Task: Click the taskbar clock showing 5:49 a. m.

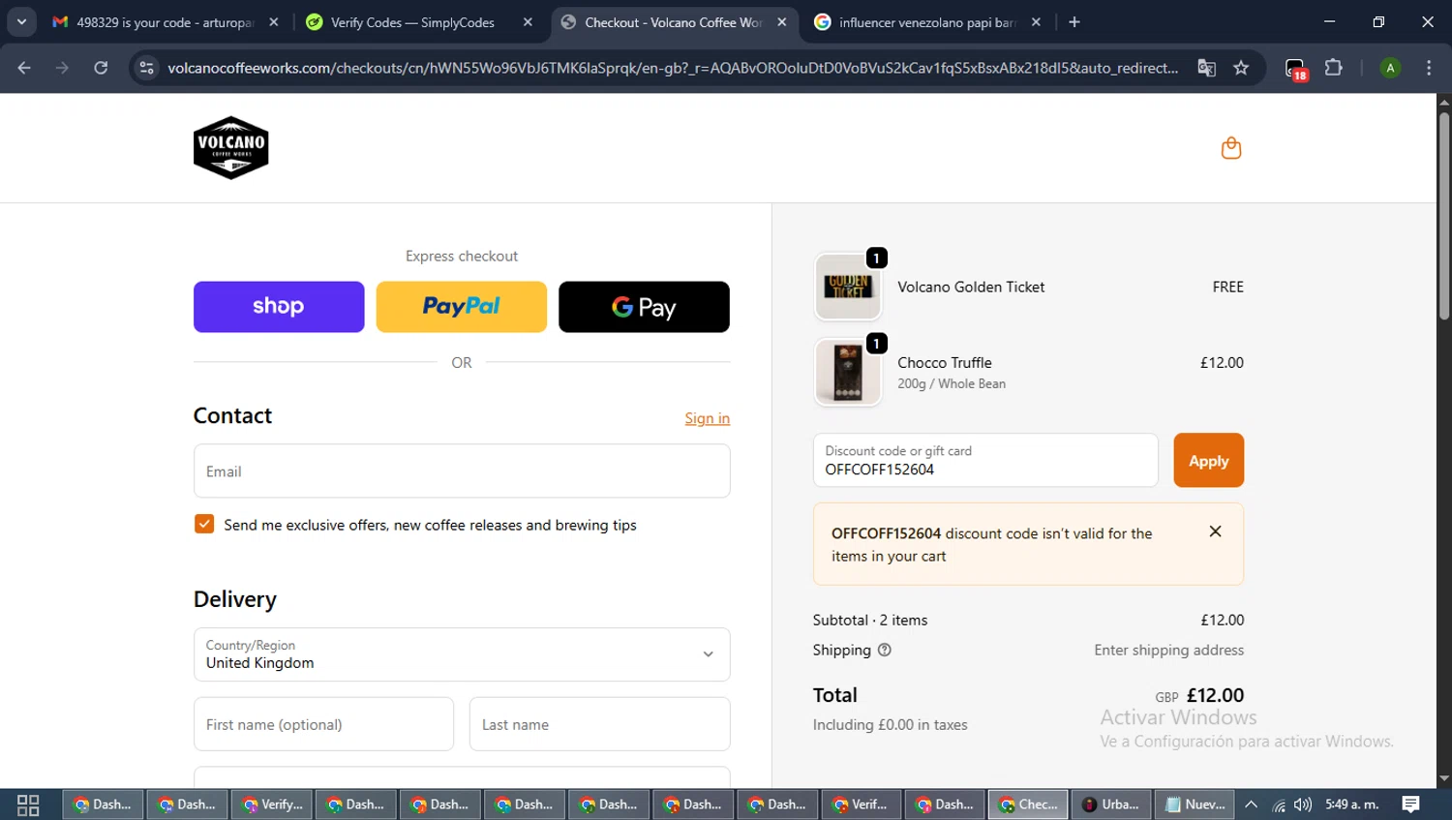Action: [x=1351, y=805]
